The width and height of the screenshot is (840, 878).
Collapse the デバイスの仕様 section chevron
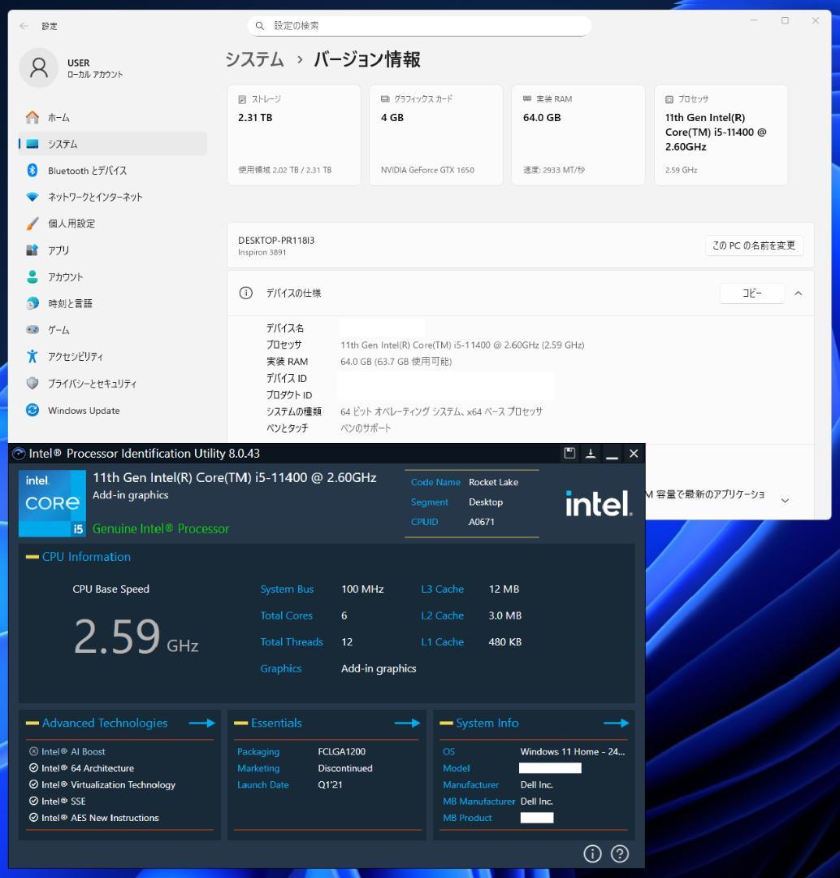point(798,293)
